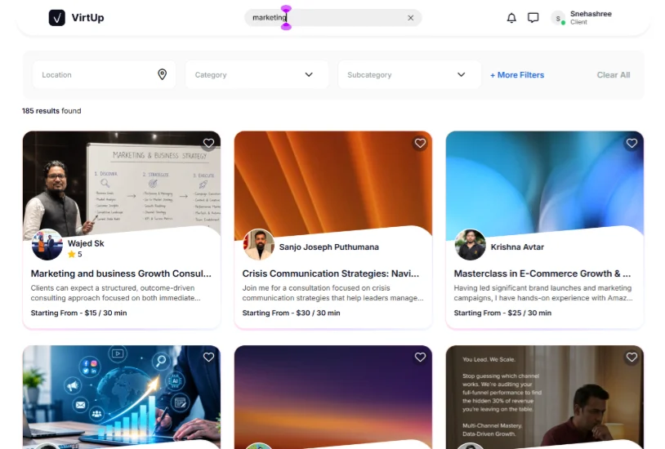
Task: Click the Wajed Sk name
Action: pyautogui.click(x=86, y=243)
